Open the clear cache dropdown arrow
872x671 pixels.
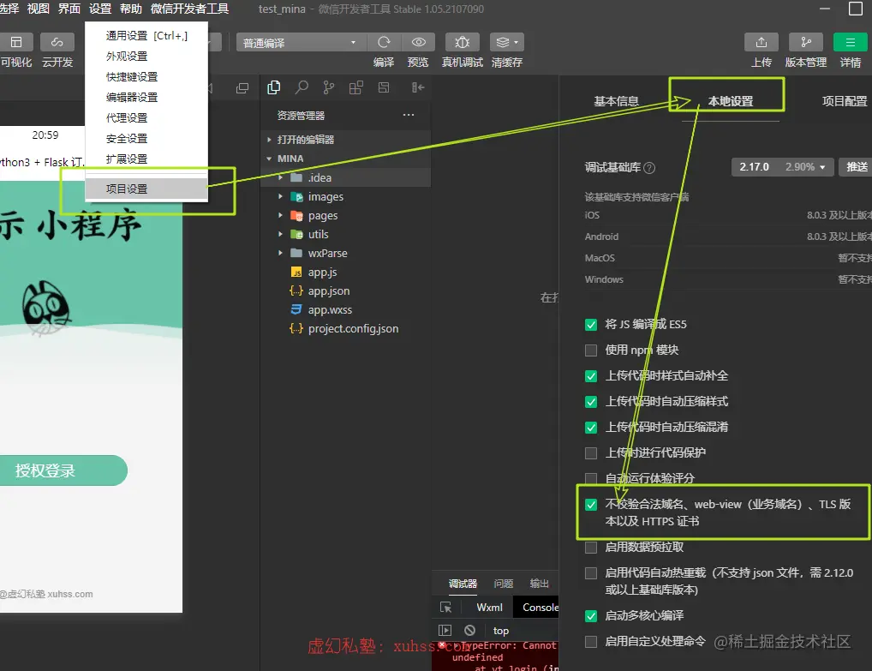[x=517, y=42]
